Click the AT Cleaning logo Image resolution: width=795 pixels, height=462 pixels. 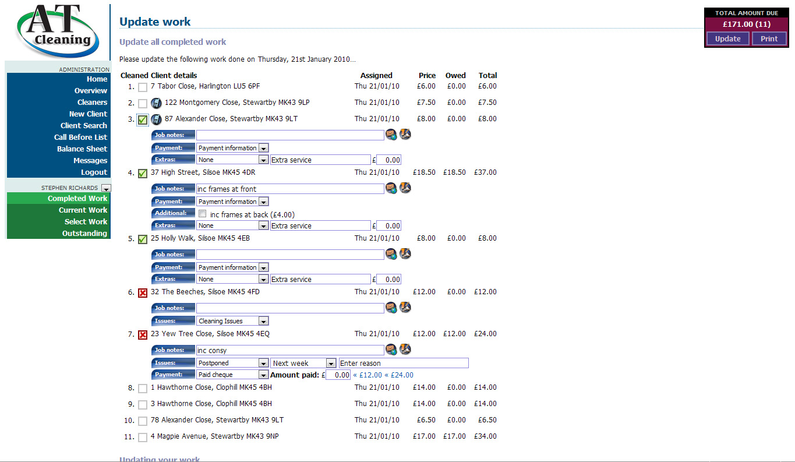coord(56,31)
